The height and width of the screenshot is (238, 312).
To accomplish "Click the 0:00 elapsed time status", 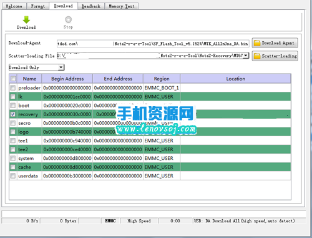I will (x=175, y=221).
